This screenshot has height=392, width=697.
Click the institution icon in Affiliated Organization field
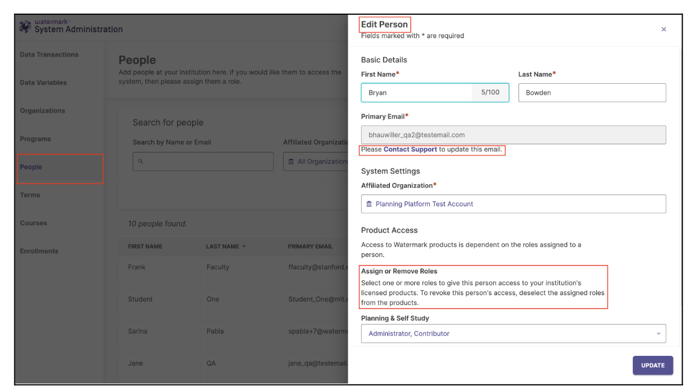coord(369,204)
